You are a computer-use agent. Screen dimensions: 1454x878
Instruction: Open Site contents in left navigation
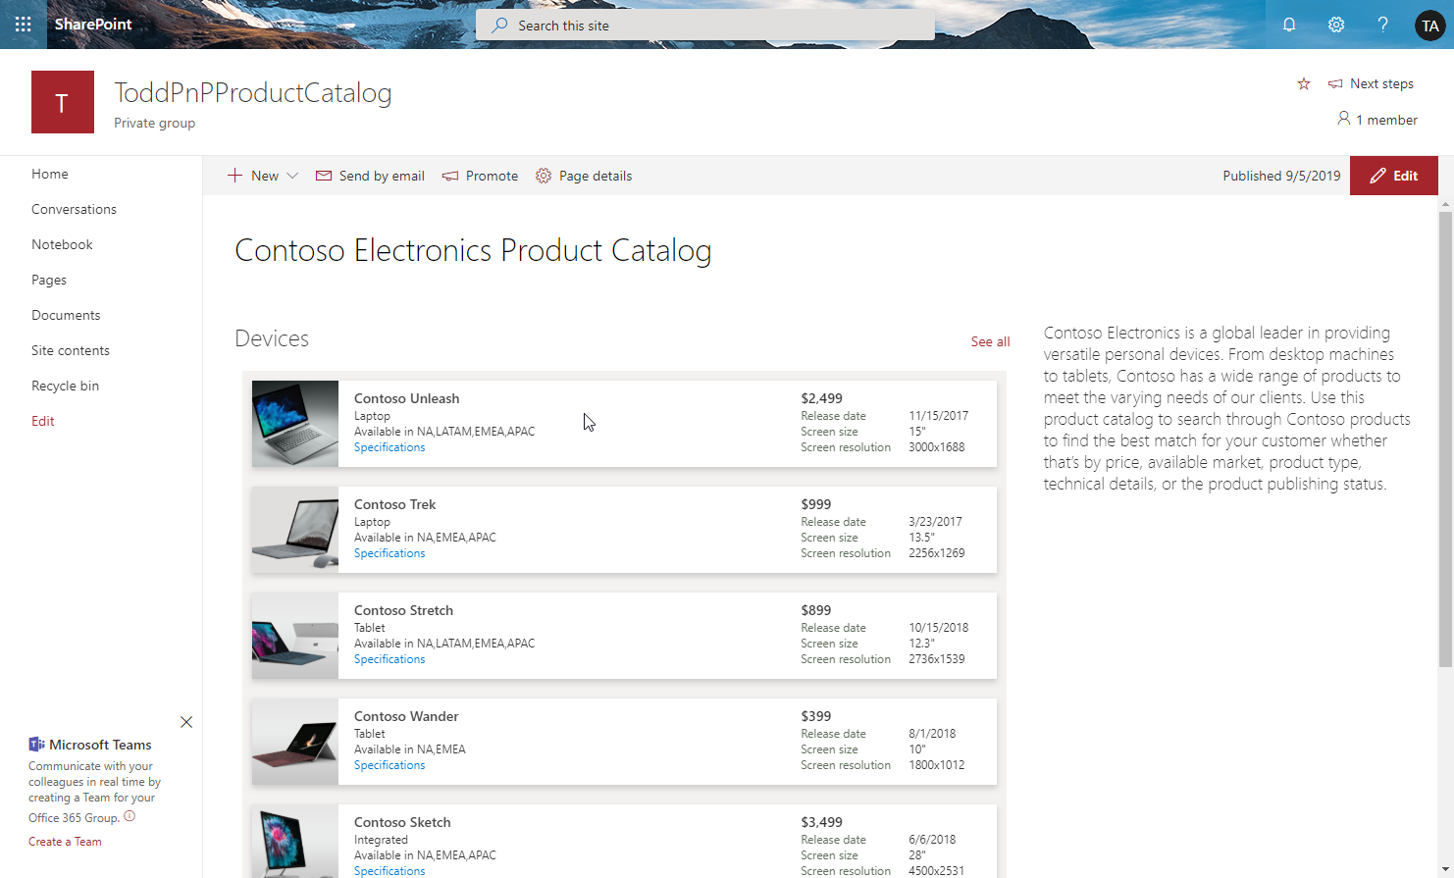coord(71,350)
